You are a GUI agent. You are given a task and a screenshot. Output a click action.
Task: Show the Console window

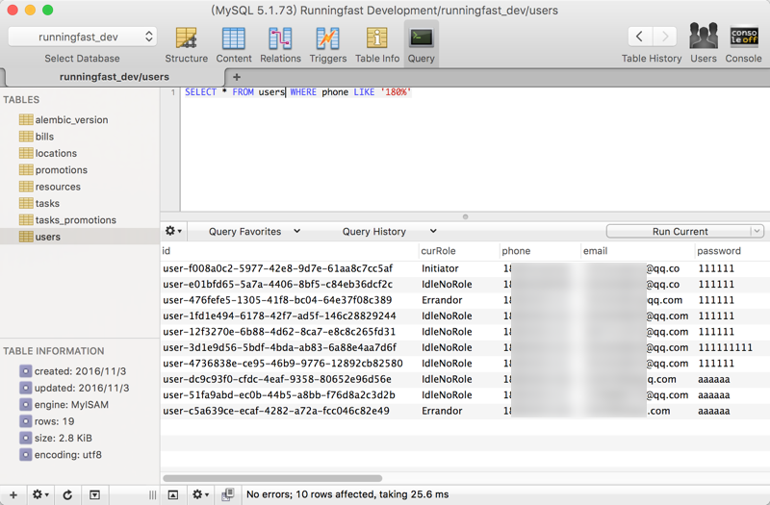(x=743, y=44)
